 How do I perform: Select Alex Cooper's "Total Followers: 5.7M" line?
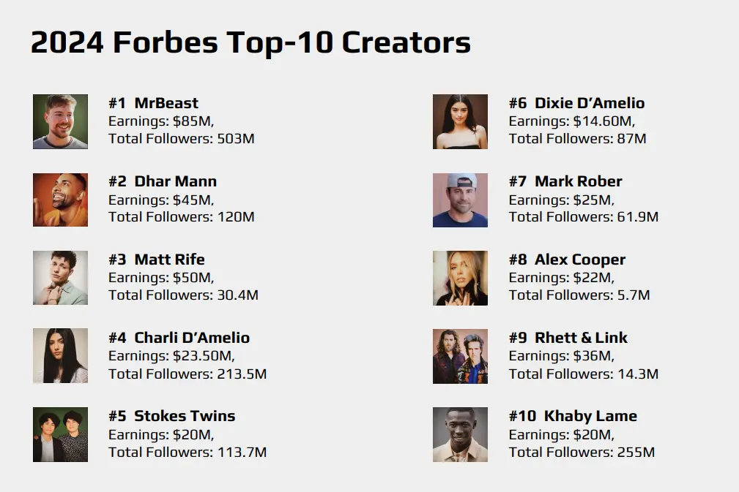[x=579, y=295]
